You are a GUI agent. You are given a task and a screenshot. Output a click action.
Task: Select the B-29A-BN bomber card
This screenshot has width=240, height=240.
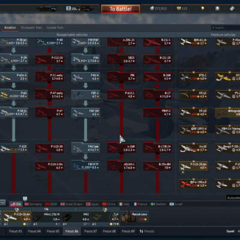(158, 166)
